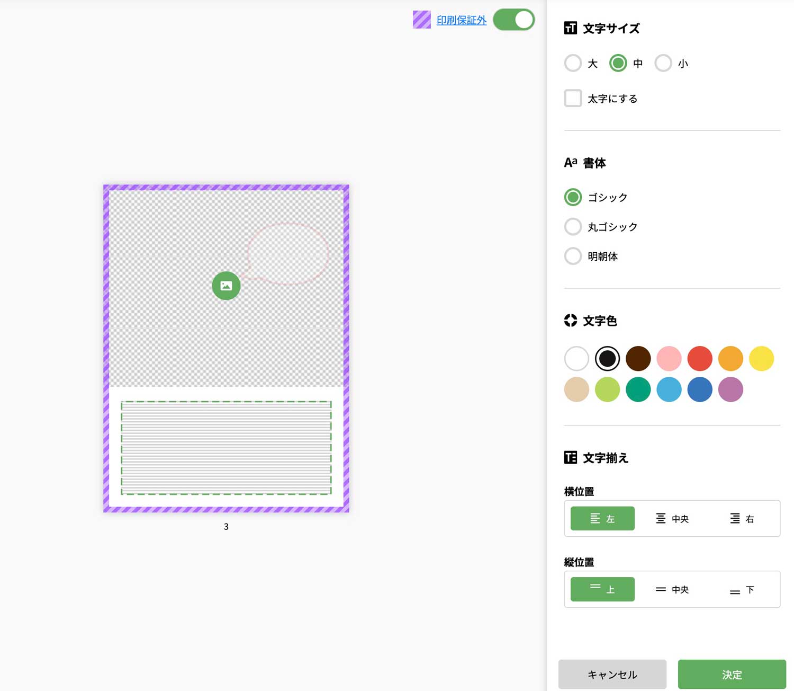Click the purple striped 印刷保証外 legend icon
The width and height of the screenshot is (794, 691).
point(422,20)
